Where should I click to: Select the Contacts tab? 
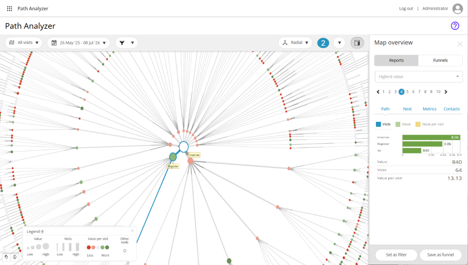pyautogui.click(x=452, y=109)
